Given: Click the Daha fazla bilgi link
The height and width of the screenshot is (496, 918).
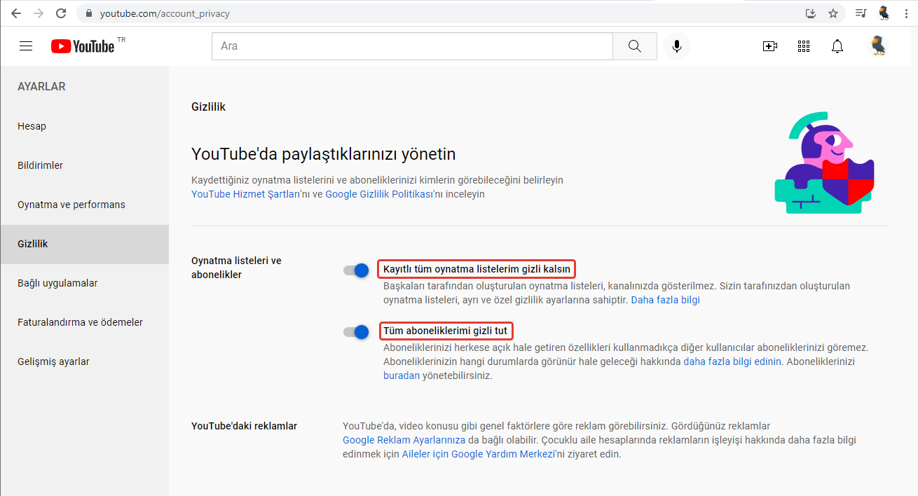Looking at the screenshot, I should (666, 300).
